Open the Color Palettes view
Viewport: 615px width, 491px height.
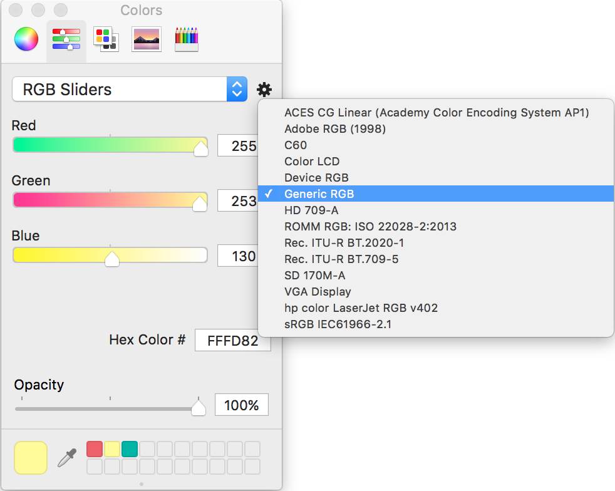(x=105, y=38)
